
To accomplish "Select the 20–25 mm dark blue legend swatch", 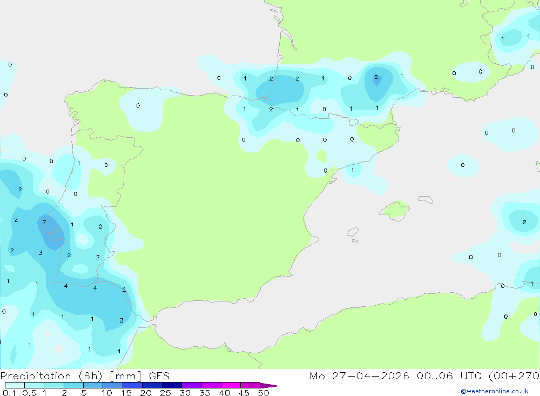I will 152,385.
